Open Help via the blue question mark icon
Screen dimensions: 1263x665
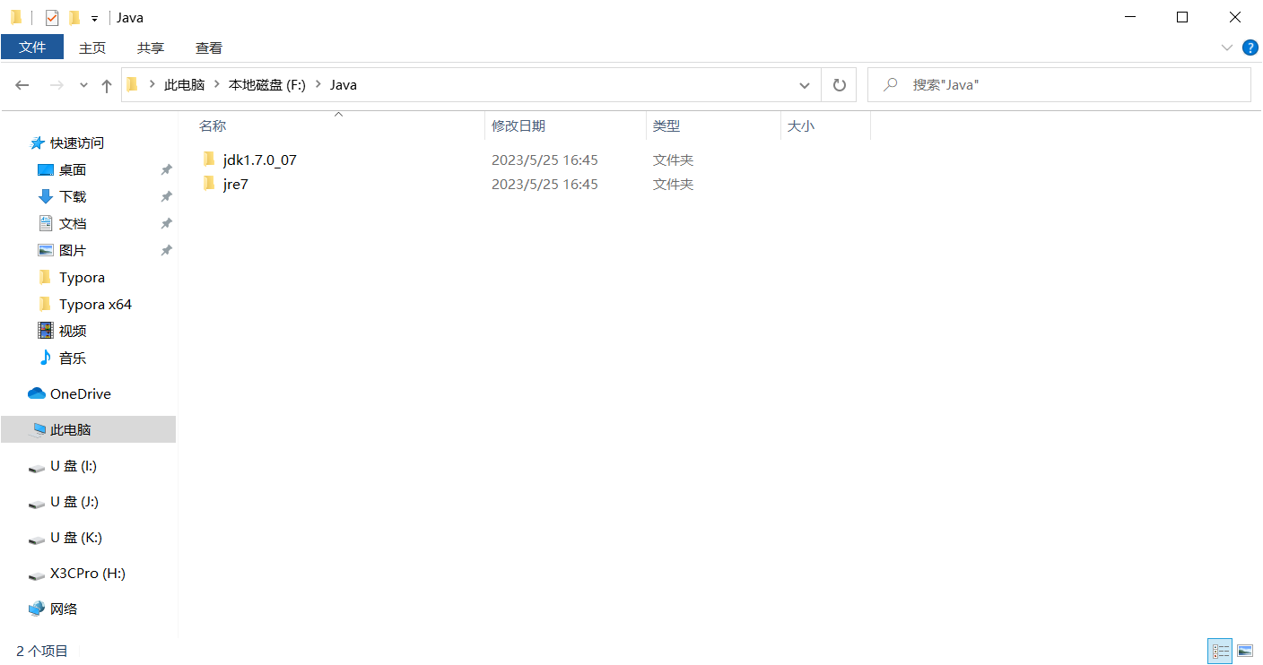(x=1250, y=47)
